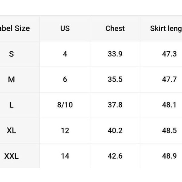Click chest value 35.5

click(115, 79)
